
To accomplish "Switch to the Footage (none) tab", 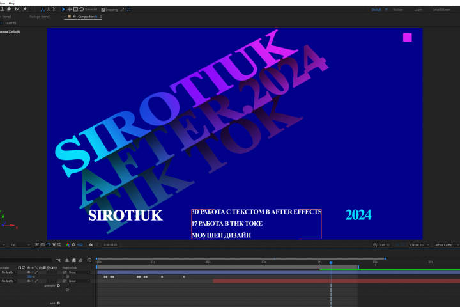I will point(40,17).
